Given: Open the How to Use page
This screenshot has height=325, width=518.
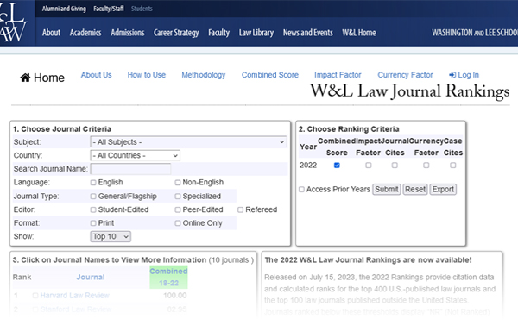Looking at the screenshot, I should pyautogui.click(x=147, y=75).
